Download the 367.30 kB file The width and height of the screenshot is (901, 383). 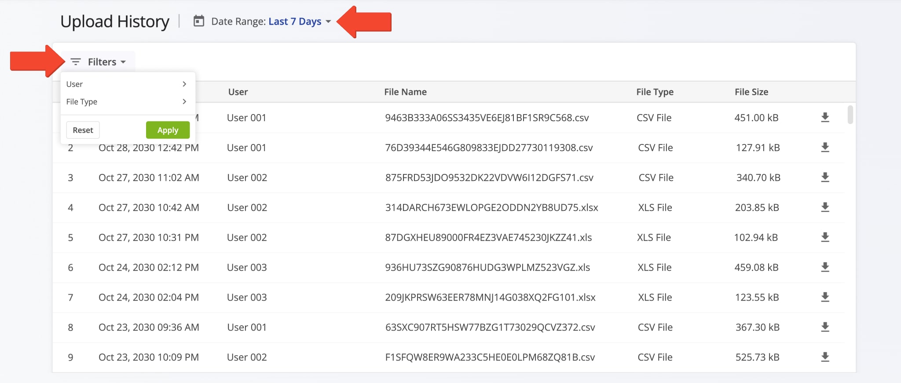(825, 327)
